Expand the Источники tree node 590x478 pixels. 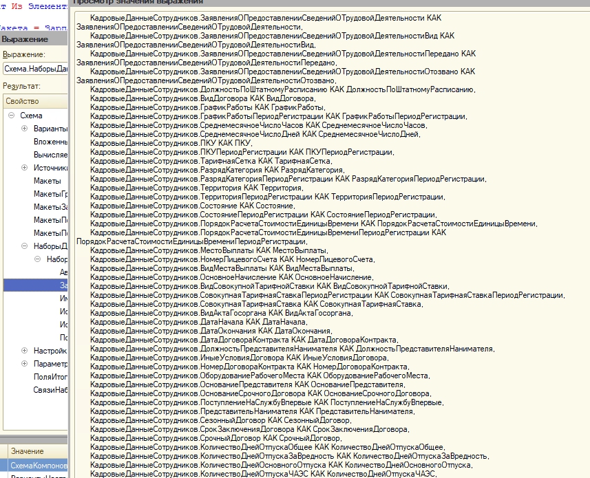point(24,168)
